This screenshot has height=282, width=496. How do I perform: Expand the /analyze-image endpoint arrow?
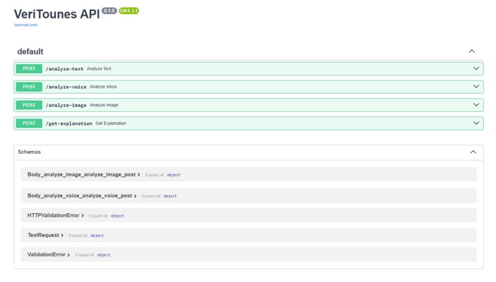[476, 105]
